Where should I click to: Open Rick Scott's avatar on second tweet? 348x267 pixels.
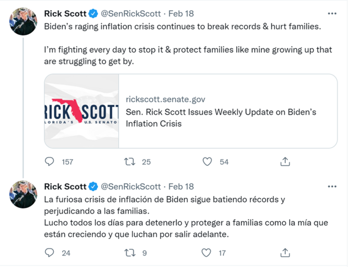click(23, 194)
